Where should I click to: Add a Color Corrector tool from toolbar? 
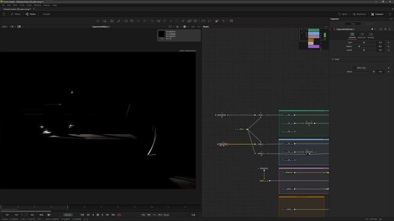click(x=126, y=21)
